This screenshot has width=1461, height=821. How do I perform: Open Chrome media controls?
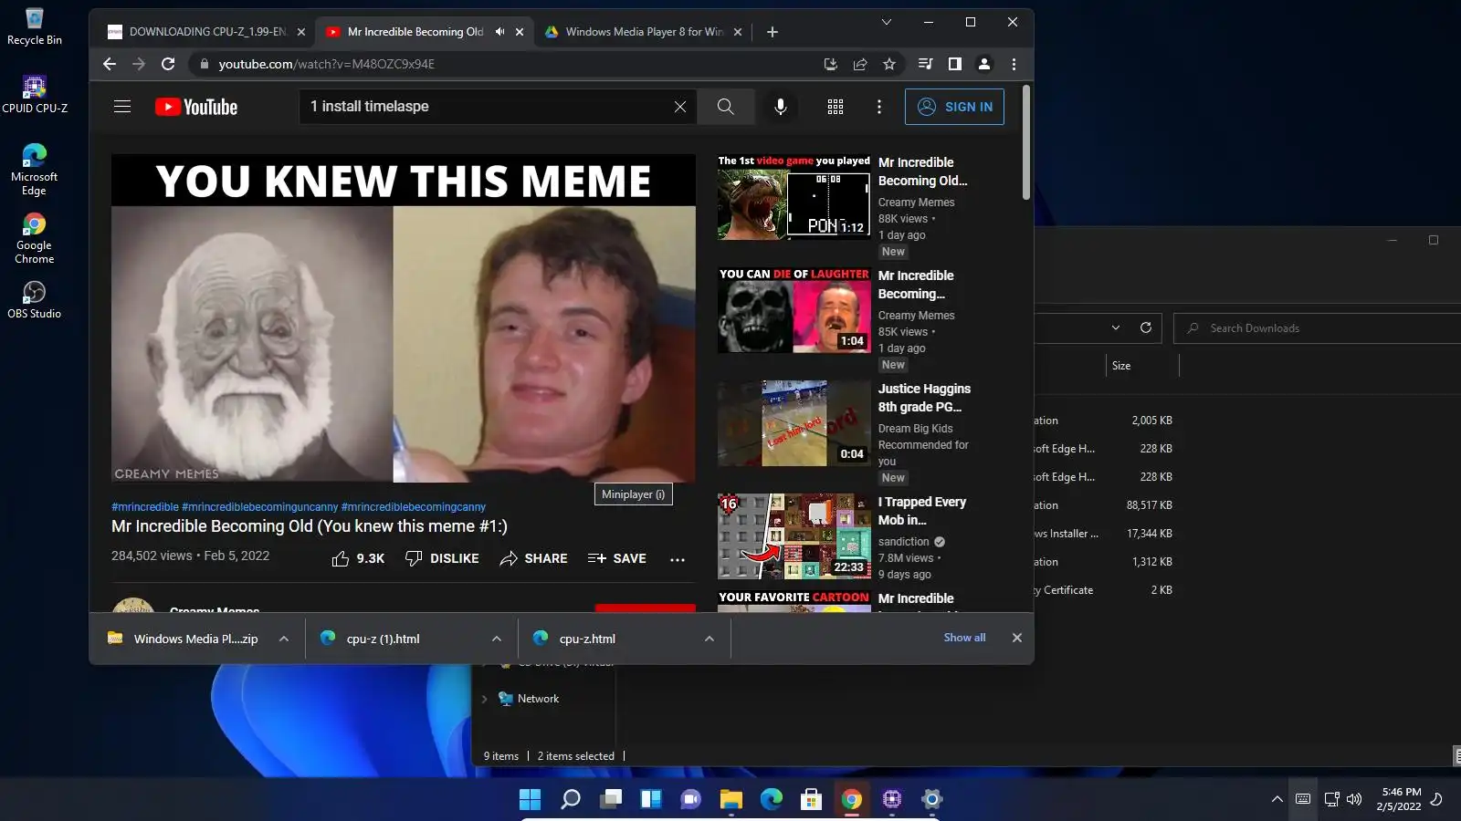pyautogui.click(x=925, y=64)
